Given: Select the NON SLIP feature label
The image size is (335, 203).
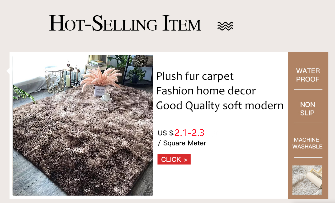Looking at the screenshot, I should [x=308, y=109].
